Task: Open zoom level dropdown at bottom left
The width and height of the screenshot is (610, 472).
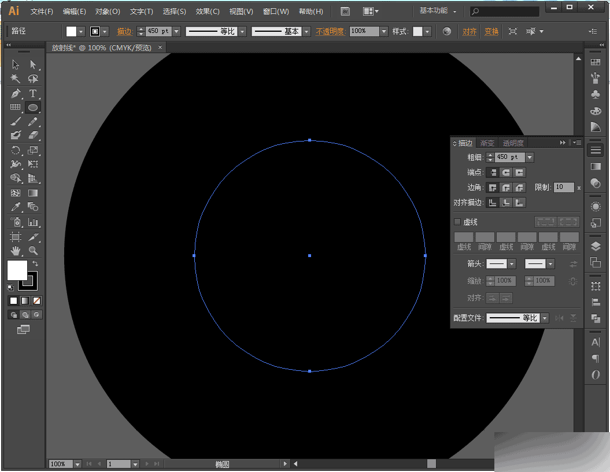Action: coord(77,464)
